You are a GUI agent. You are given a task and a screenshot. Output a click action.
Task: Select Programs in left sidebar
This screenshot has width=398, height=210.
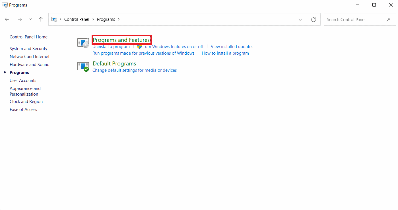tap(19, 73)
